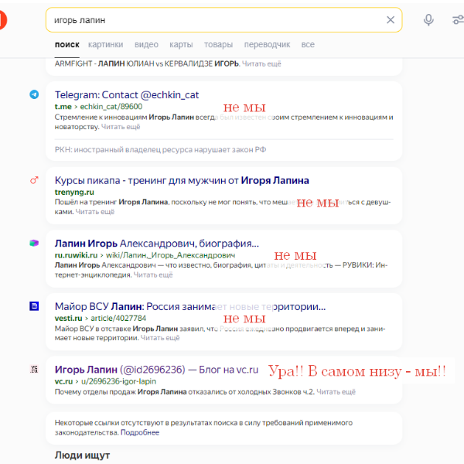This screenshot has height=464, width=464.
Task: Follow the ru.ruwiki.ru wiki path link
Action: [x=145, y=255]
